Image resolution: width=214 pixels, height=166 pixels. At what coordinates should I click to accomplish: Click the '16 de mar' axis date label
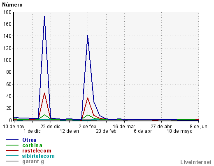(124, 127)
